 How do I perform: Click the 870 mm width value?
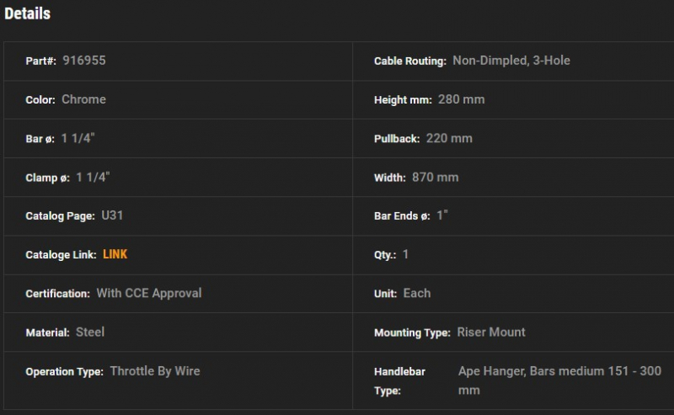click(435, 178)
